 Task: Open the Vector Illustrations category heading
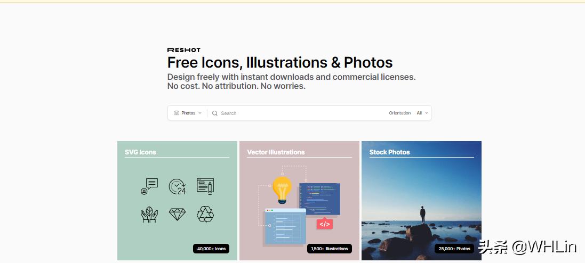tap(276, 152)
